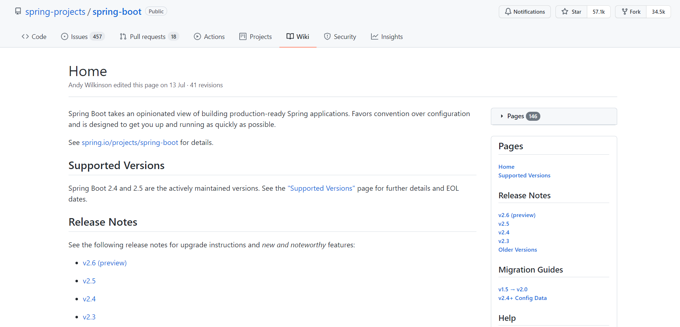This screenshot has height=327, width=680.
Task: Open the spring-boot repository link
Action: tap(117, 12)
